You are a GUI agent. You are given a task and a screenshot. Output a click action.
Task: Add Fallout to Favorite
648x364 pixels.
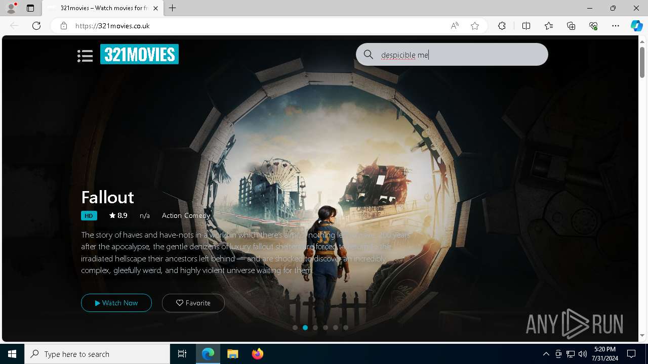coord(193,303)
